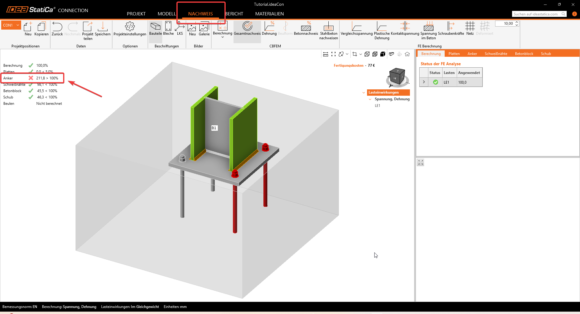Select LE1 under Spannung, Dehnung
580x314 pixels.
[378, 106]
